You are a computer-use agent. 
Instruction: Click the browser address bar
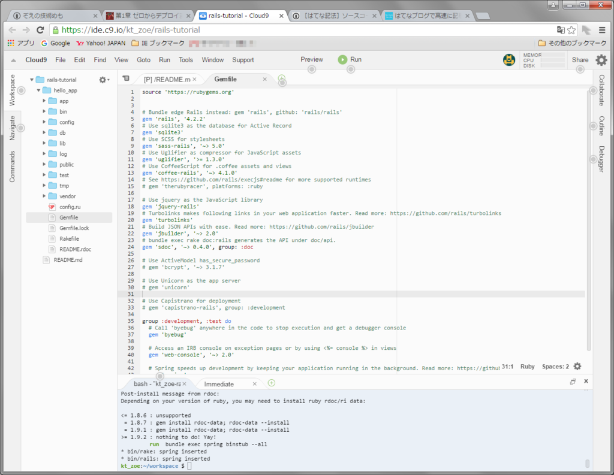[302, 30]
